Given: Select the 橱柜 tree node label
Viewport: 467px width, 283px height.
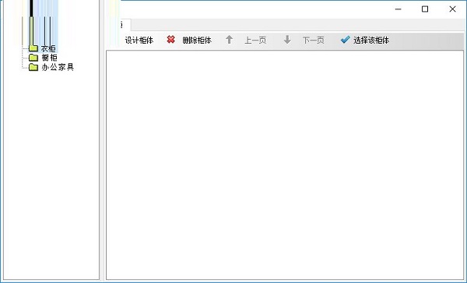Looking at the screenshot, I should pos(49,58).
